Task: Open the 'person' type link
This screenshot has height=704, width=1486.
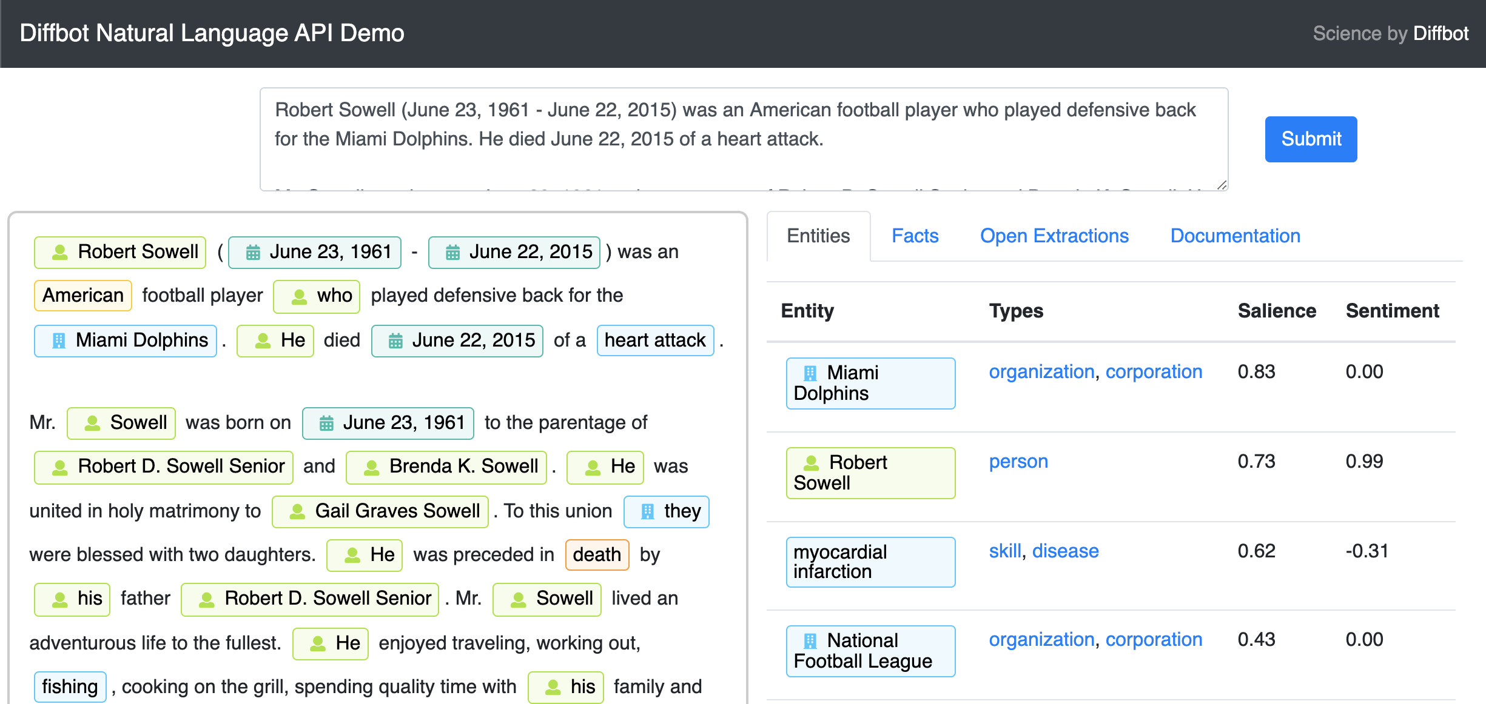Action: 1018,461
